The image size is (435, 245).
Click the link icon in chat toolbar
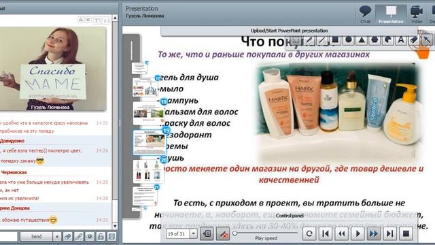(x=79, y=237)
